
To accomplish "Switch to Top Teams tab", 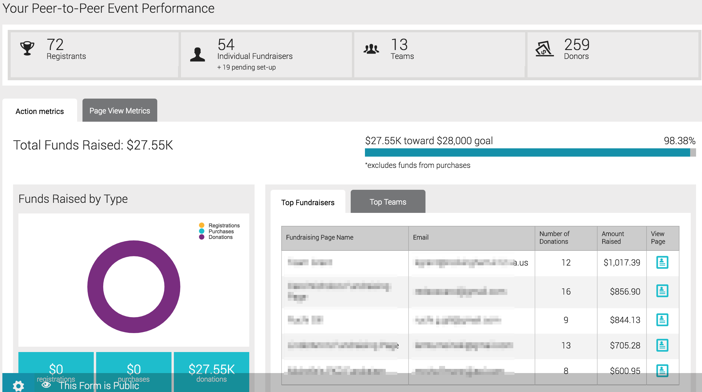I will point(388,202).
